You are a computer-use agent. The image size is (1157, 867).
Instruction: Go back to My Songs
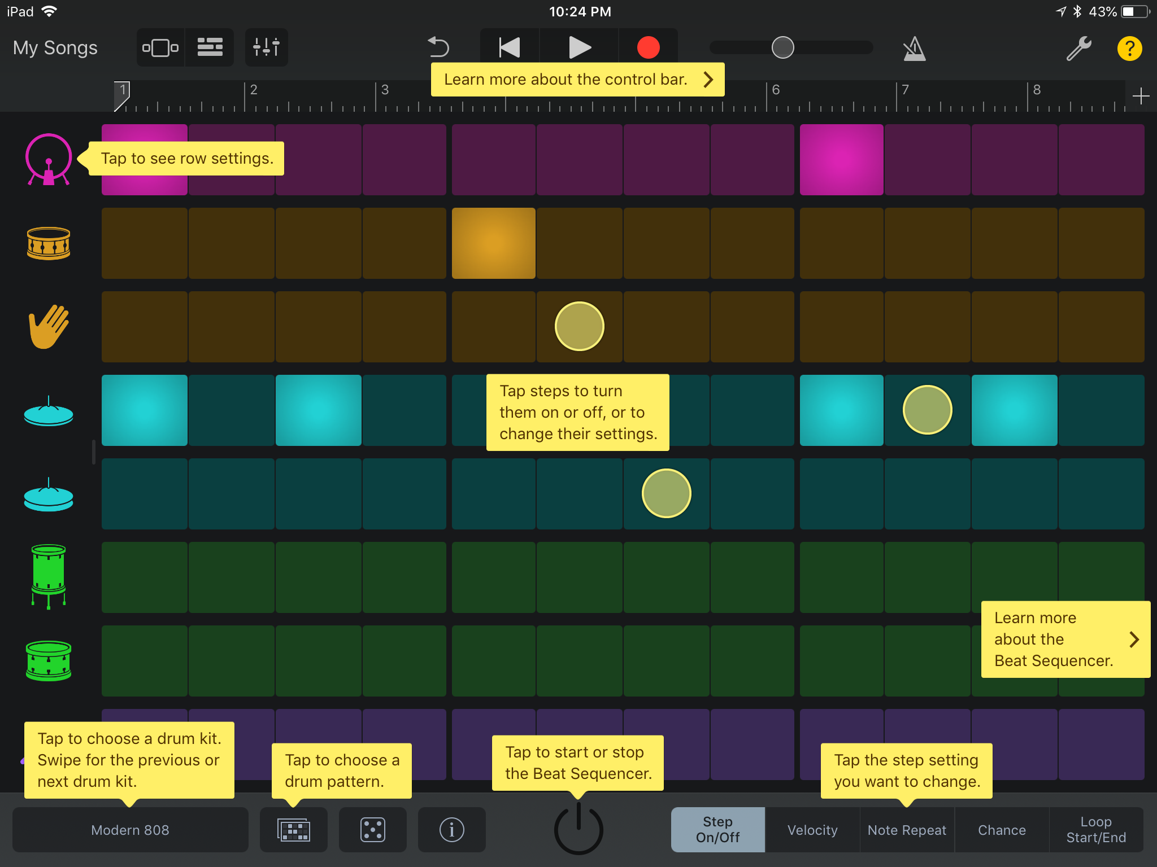tap(55, 48)
